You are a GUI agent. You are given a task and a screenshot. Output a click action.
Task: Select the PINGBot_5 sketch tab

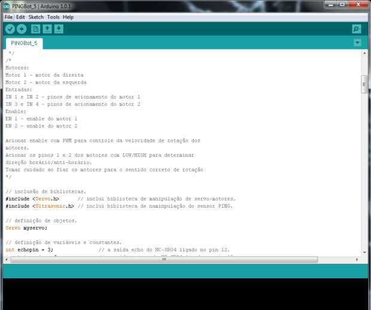(x=24, y=43)
